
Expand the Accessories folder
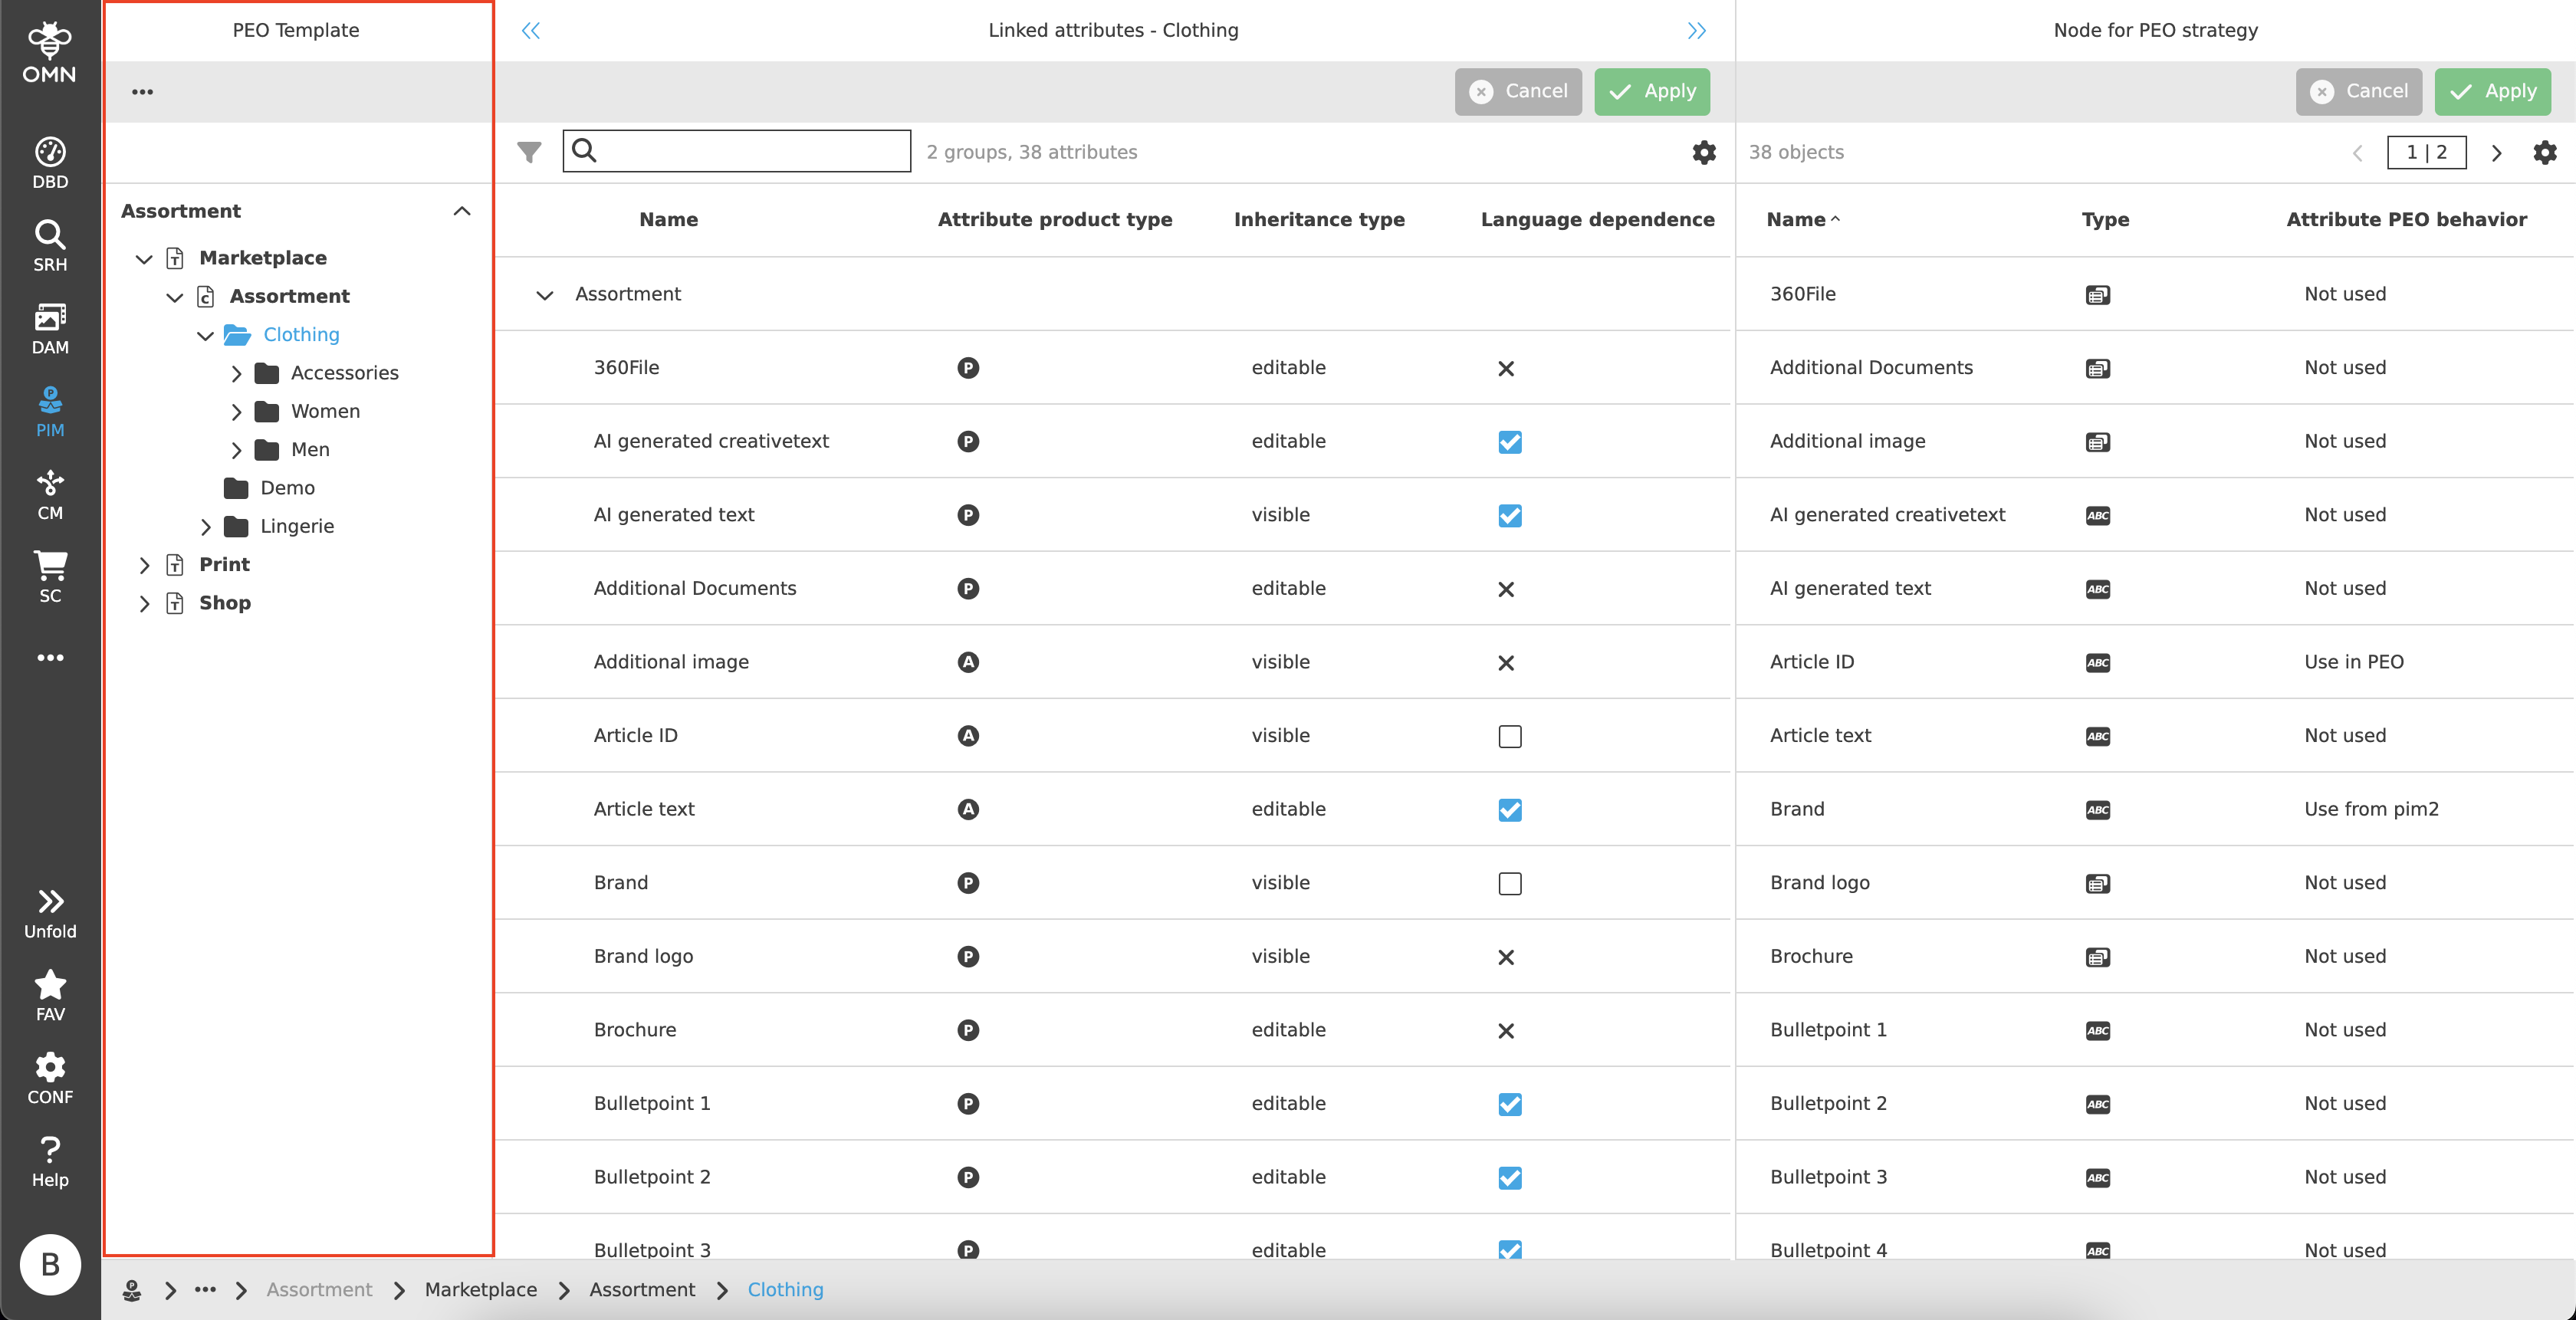[236, 373]
